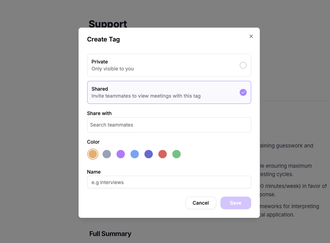Select the light blue color swatch
The height and width of the screenshot is (243, 330).
pos(135,154)
